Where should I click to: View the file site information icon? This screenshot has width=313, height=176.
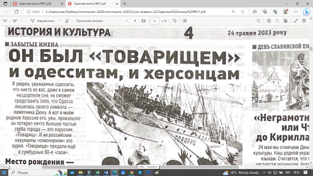click(x=29, y=12)
